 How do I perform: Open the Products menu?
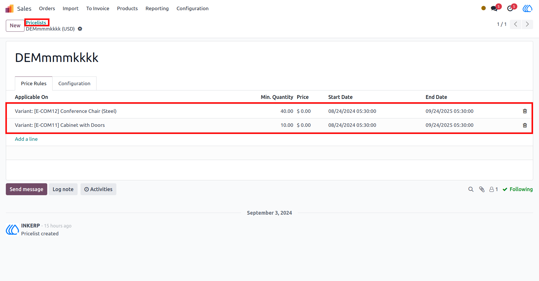coord(127,8)
